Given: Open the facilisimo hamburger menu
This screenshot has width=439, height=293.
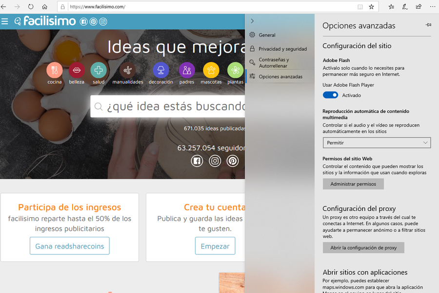Looking at the screenshot, I should 5,21.
